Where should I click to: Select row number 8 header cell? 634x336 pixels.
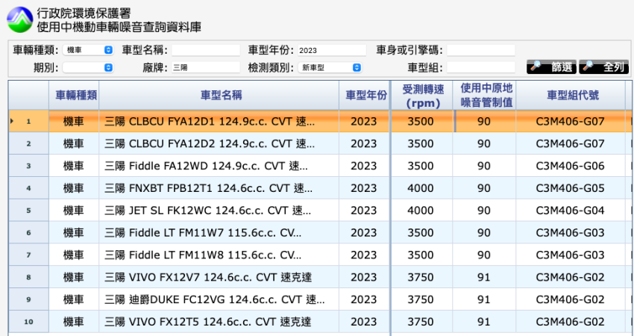[28, 277]
